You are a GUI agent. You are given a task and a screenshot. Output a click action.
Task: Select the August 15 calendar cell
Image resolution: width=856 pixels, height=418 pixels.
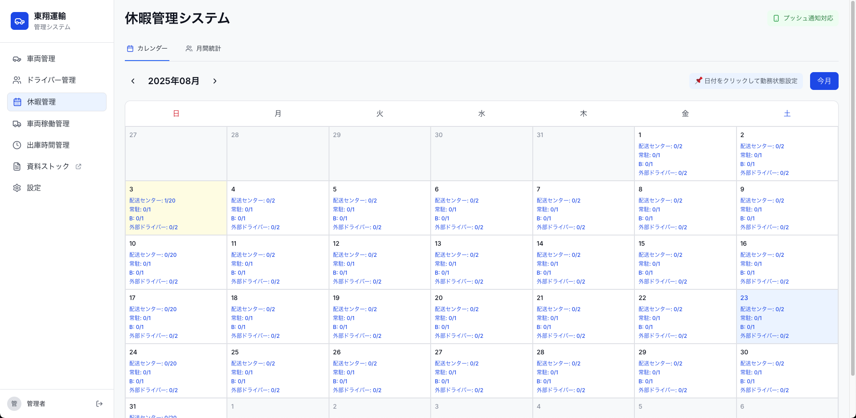(x=685, y=262)
